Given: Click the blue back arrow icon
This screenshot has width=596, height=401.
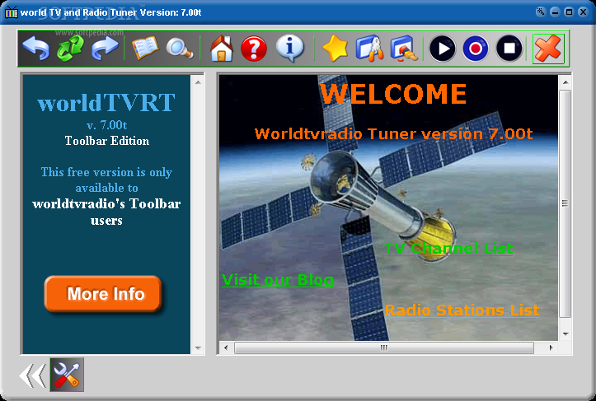Looking at the screenshot, I should pos(36,49).
